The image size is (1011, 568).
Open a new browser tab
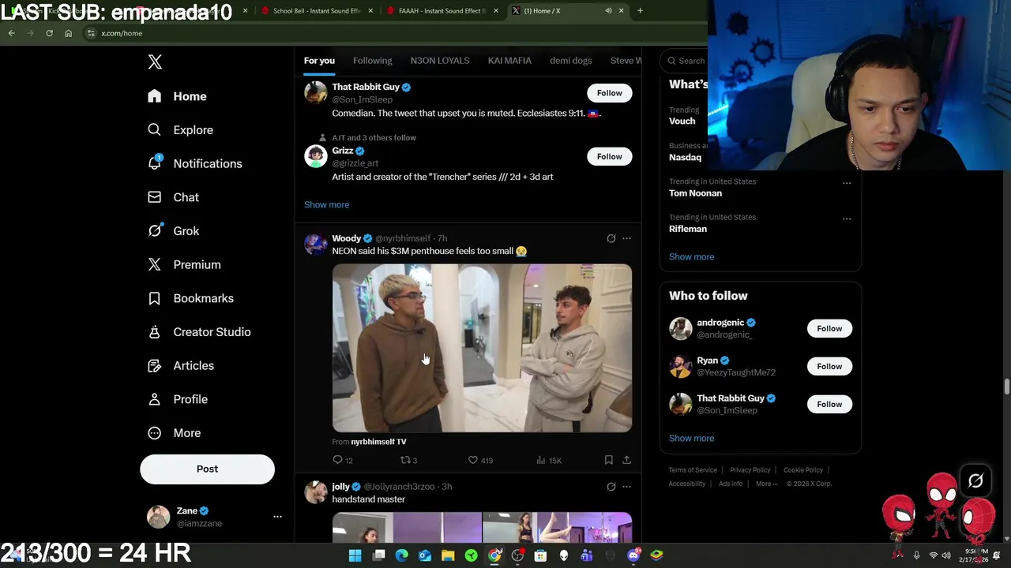click(640, 11)
